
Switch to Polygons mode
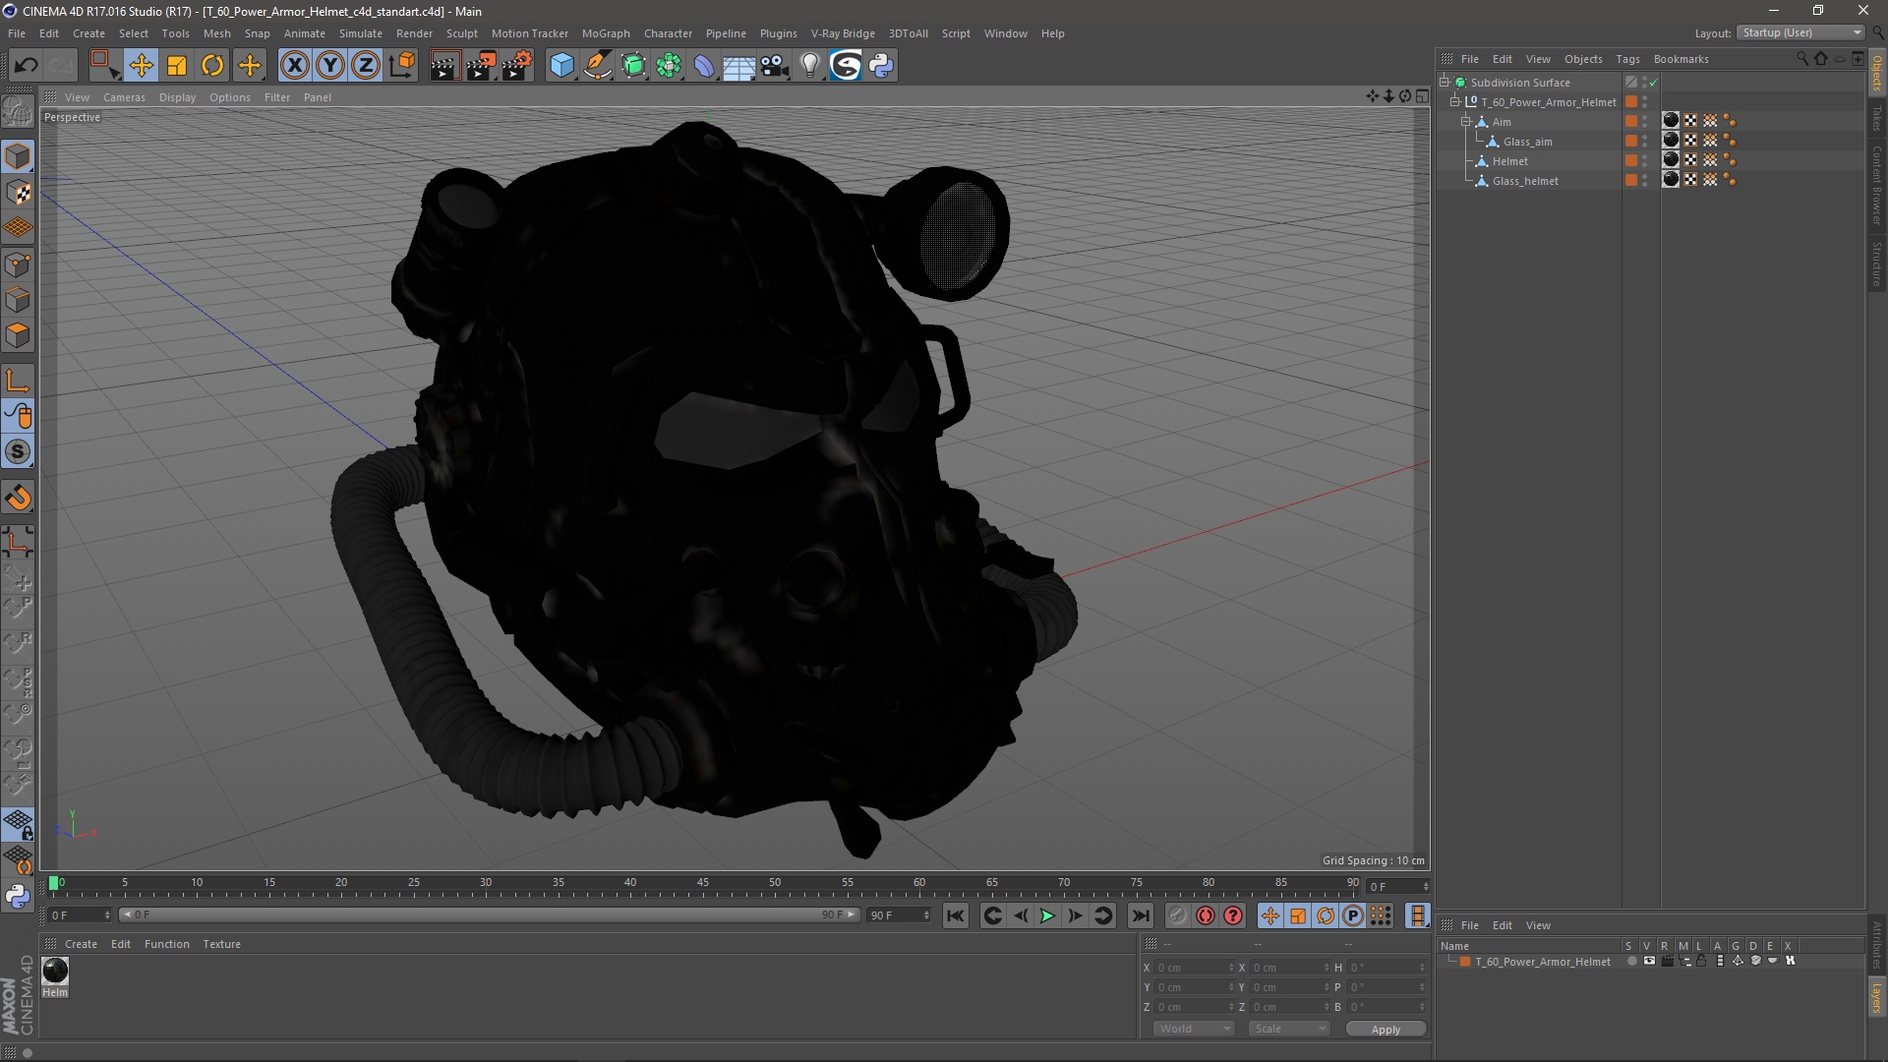tap(18, 335)
